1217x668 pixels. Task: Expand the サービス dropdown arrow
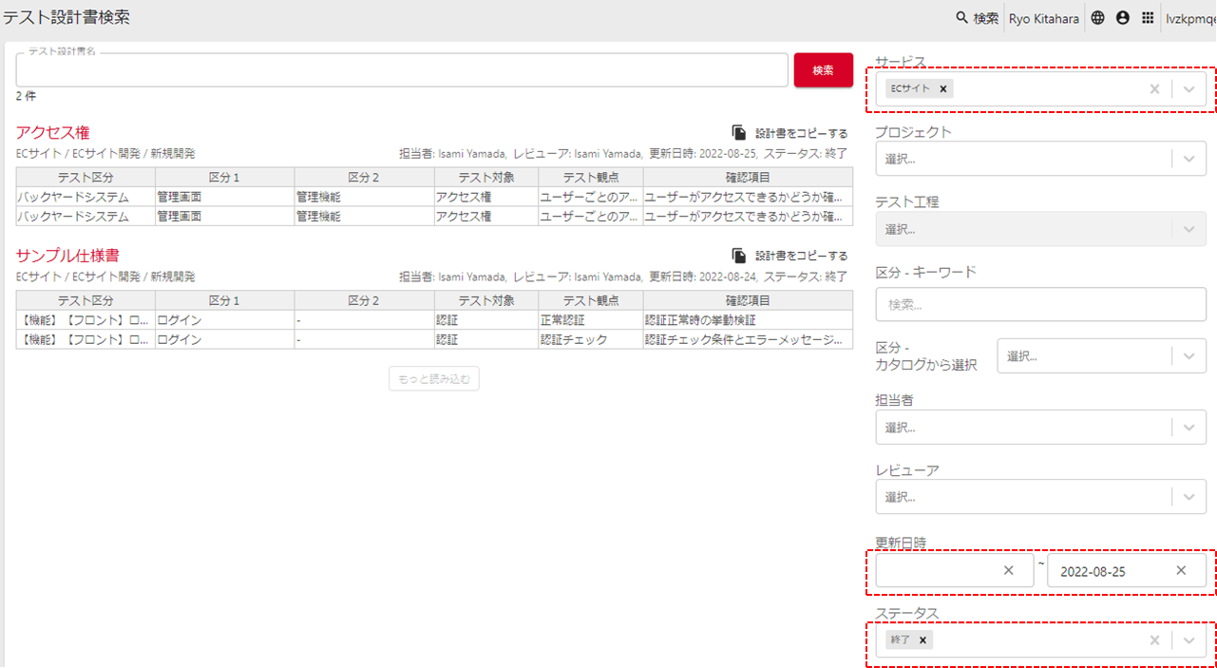pos(1189,88)
